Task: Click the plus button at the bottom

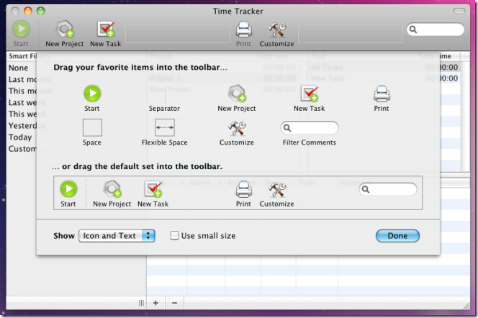Action: (x=155, y=303)
